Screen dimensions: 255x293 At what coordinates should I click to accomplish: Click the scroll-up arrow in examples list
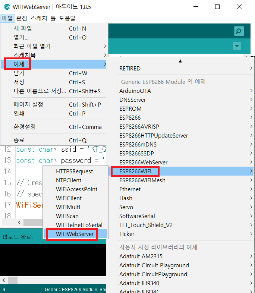tap(180, 61)
